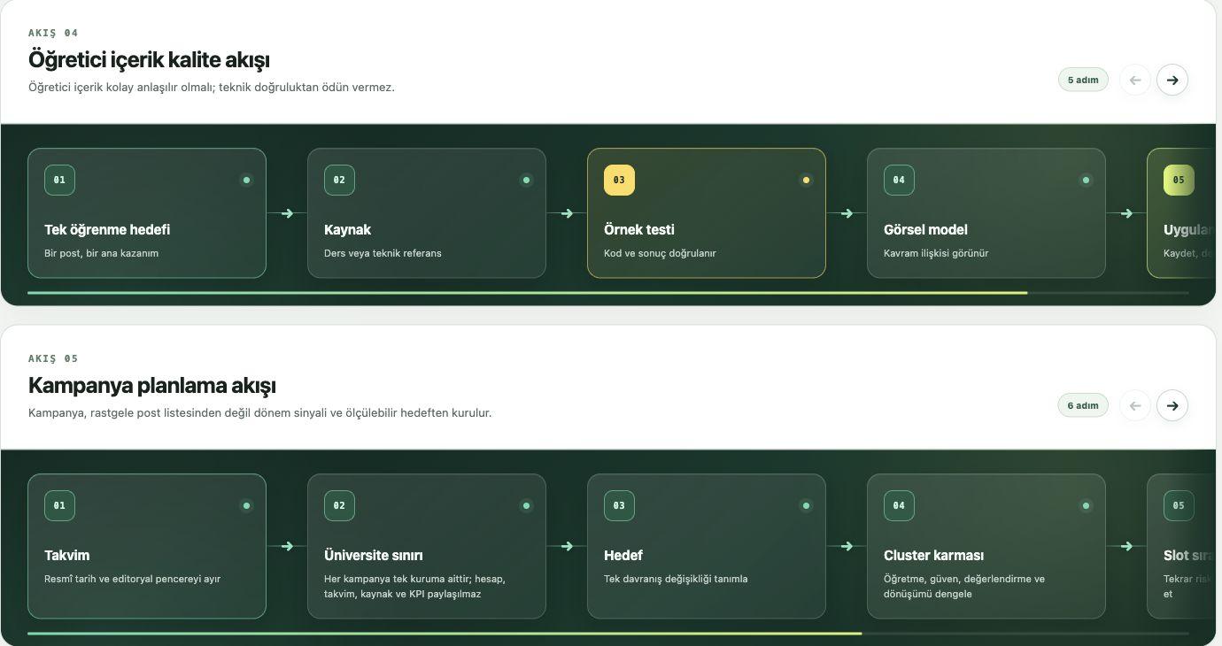Click text Tek davranış değişikliği tanımla
Screen dimensions: 1222x646
coord(676,579)
